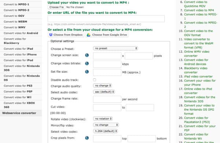Image resolution: width=220 pixels, height=143 pixels.
Task: Open info icon beside Set file size
Action: click(x=87, y=72)
